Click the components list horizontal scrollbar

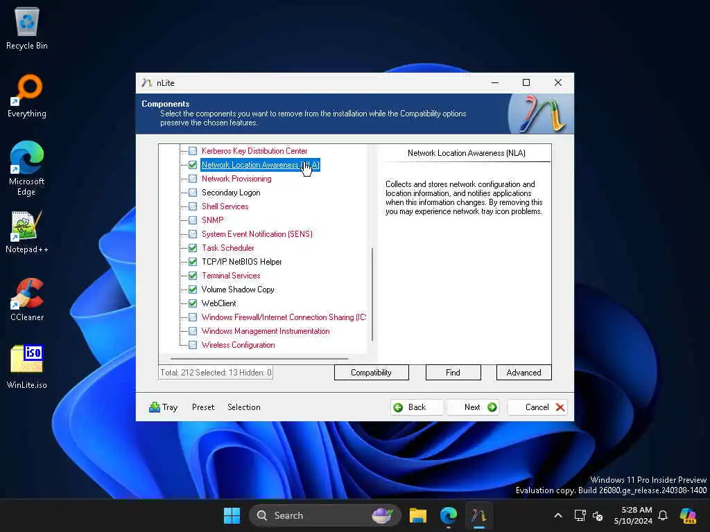coord(259,358)
